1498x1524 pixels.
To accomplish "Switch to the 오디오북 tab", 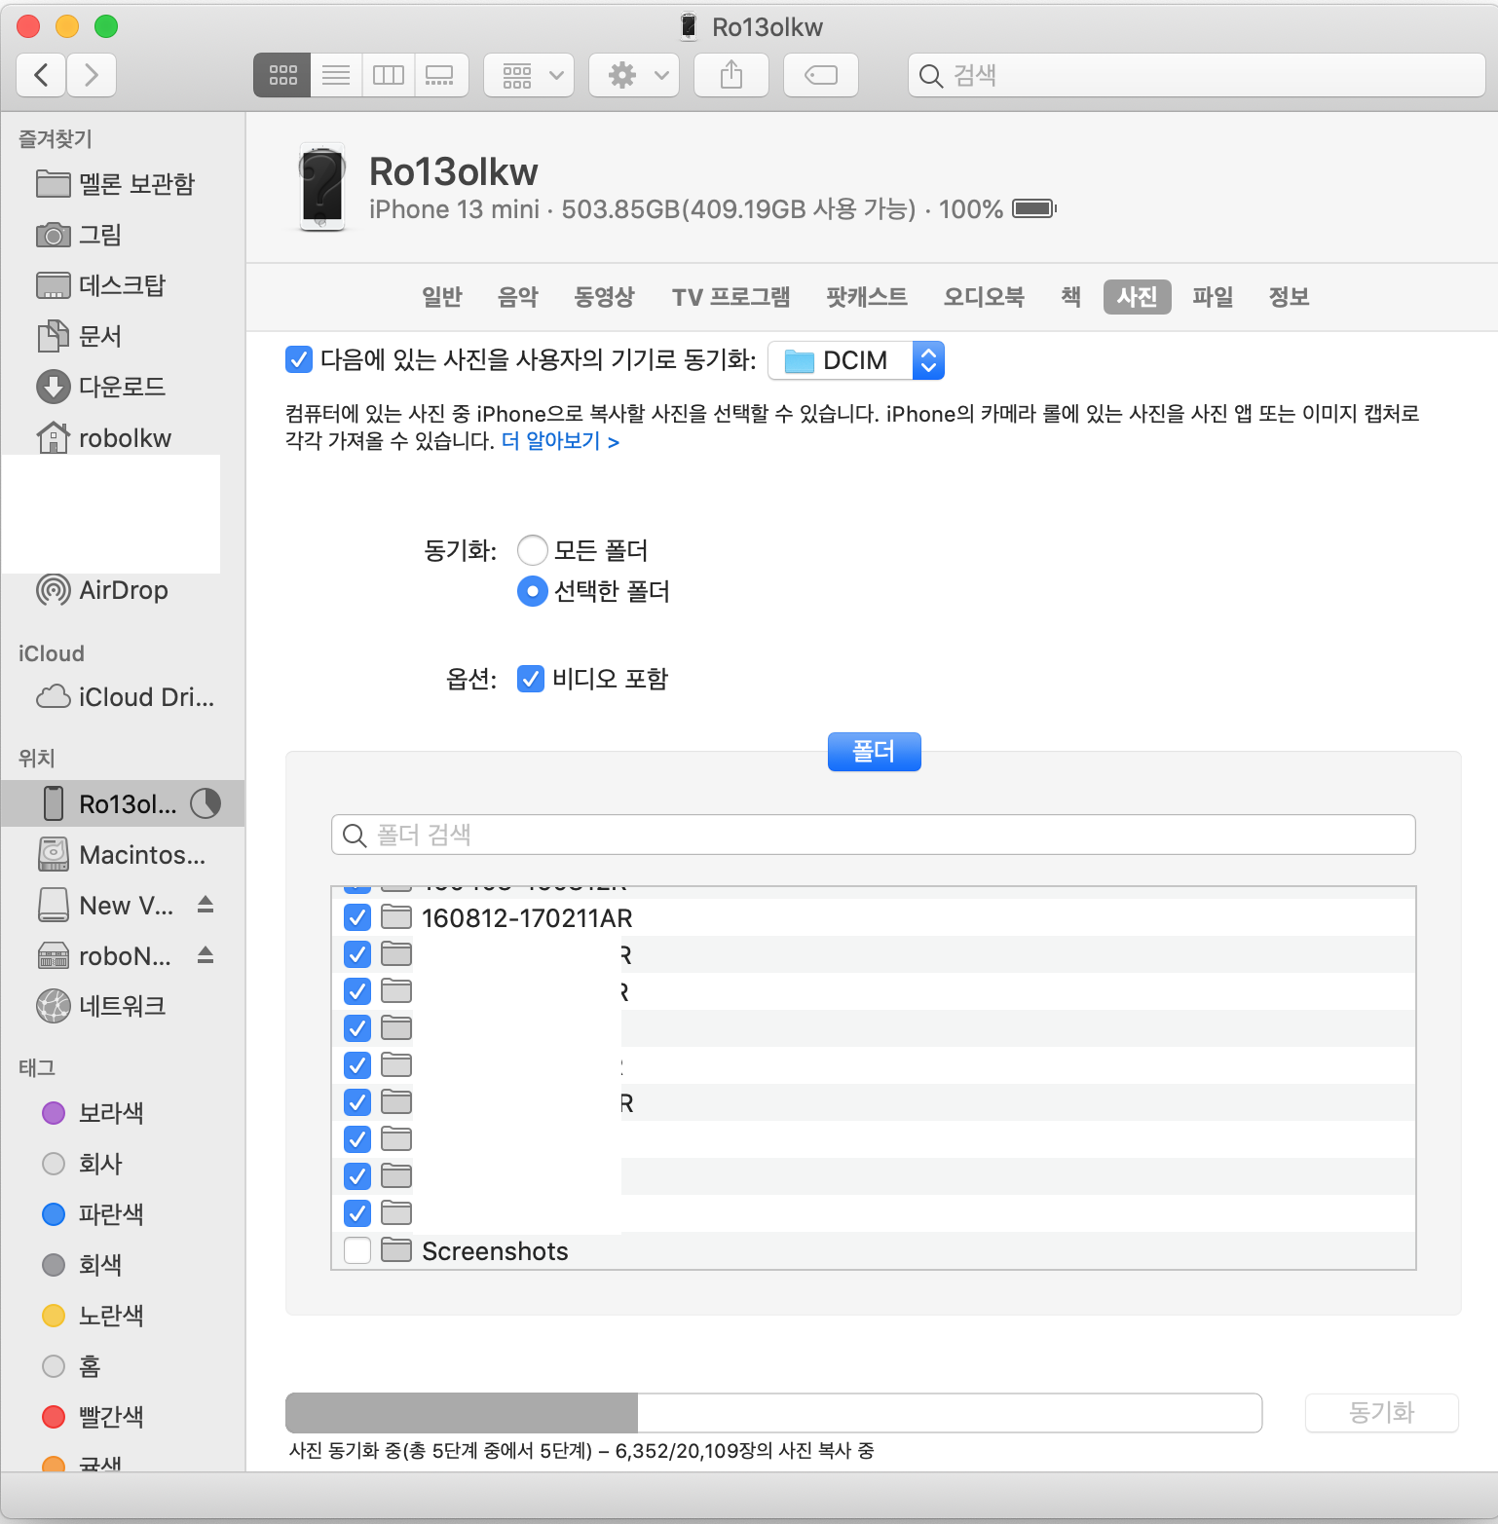I will (x=984, y=297).
